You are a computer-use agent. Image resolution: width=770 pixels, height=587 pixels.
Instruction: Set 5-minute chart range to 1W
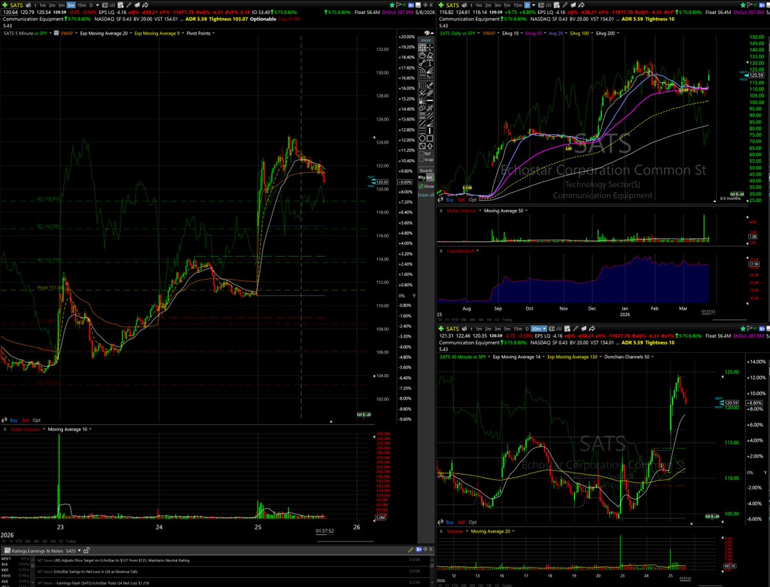tap(53, 541)
